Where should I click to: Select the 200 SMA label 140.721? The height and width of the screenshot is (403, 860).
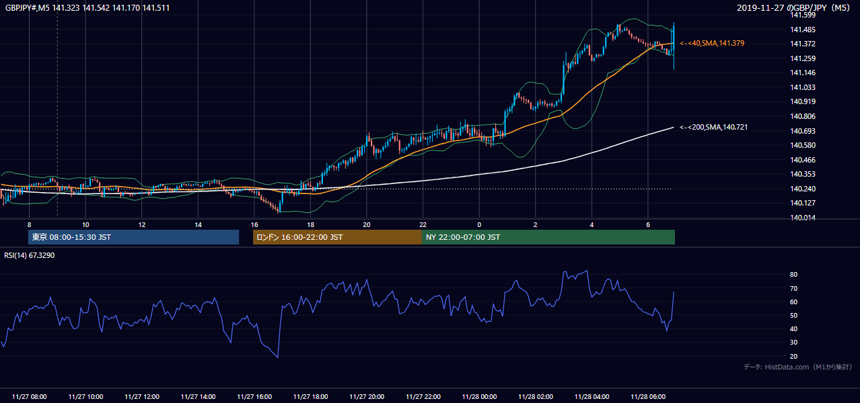point(714,127)
